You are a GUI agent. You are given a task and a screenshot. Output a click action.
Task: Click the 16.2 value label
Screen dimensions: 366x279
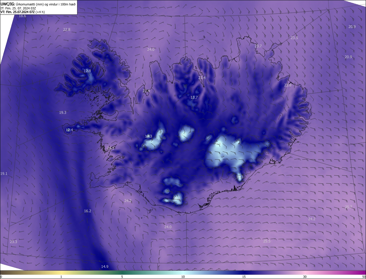87,211
